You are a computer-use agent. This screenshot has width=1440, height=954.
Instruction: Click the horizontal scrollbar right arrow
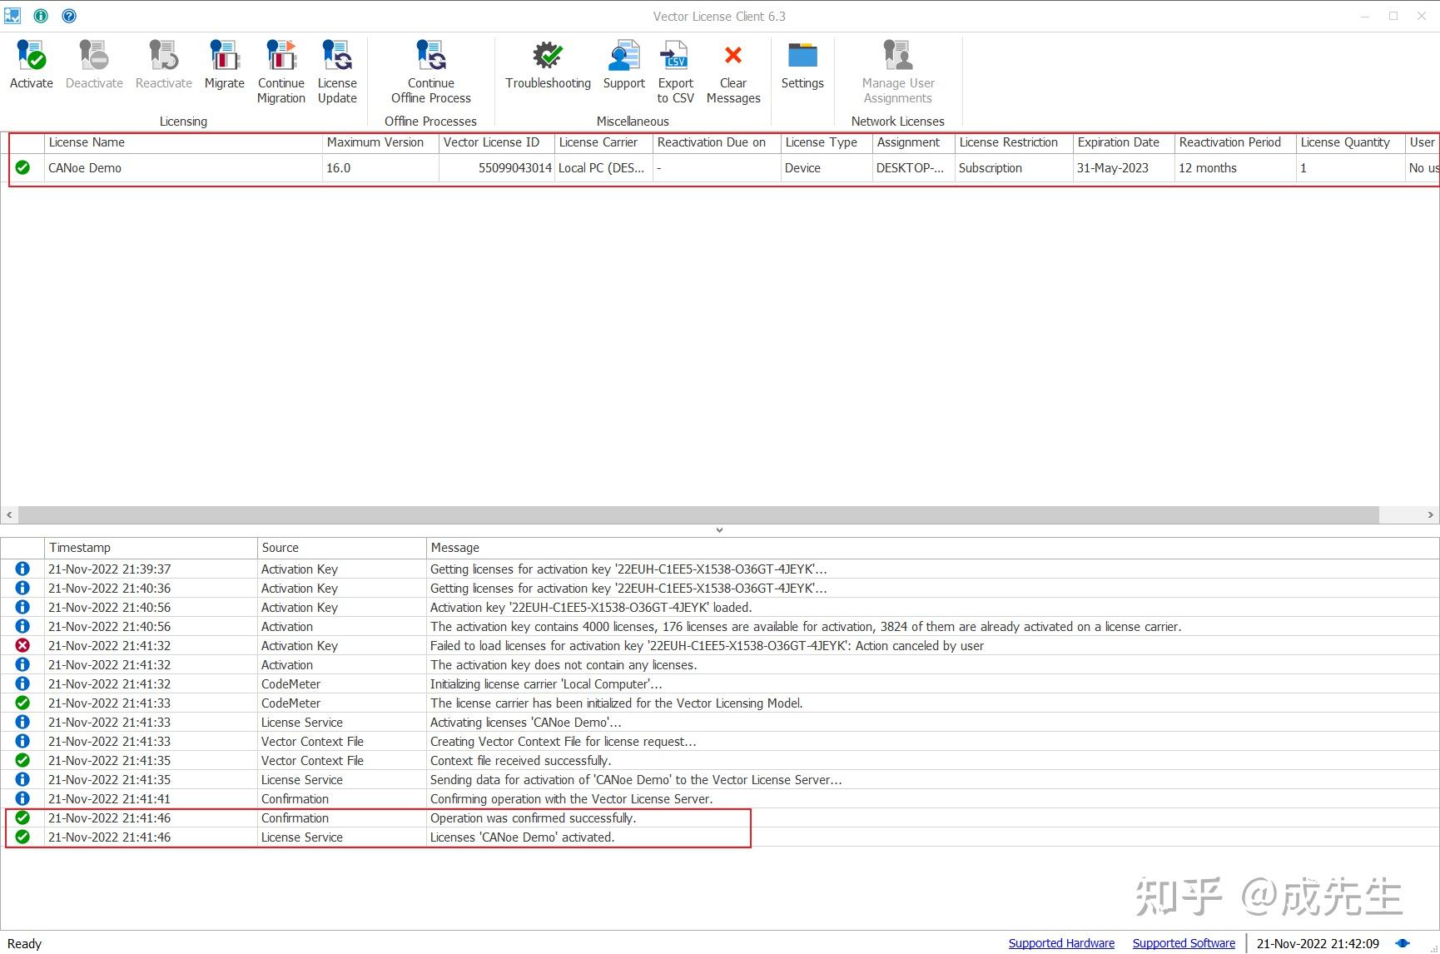point(1430,515)
